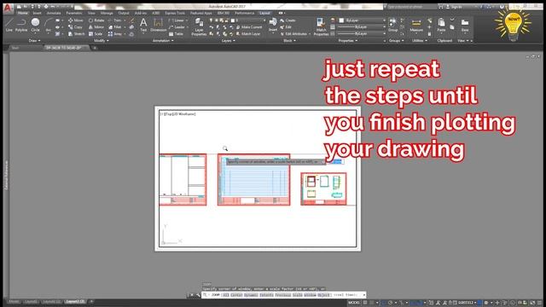
Task: Click the viewport Top 2D Wireframe label
Action: point(178,113)
